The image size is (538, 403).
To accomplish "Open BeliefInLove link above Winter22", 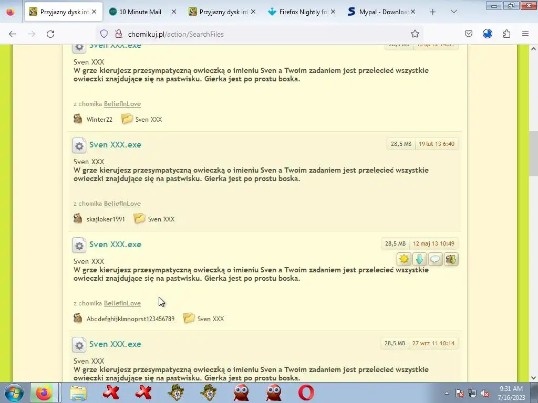I will coord(122,104).
